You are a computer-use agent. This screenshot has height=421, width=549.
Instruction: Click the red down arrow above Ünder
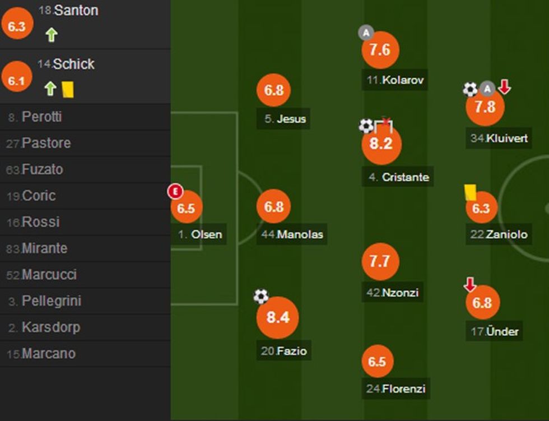tap(469, 285)
